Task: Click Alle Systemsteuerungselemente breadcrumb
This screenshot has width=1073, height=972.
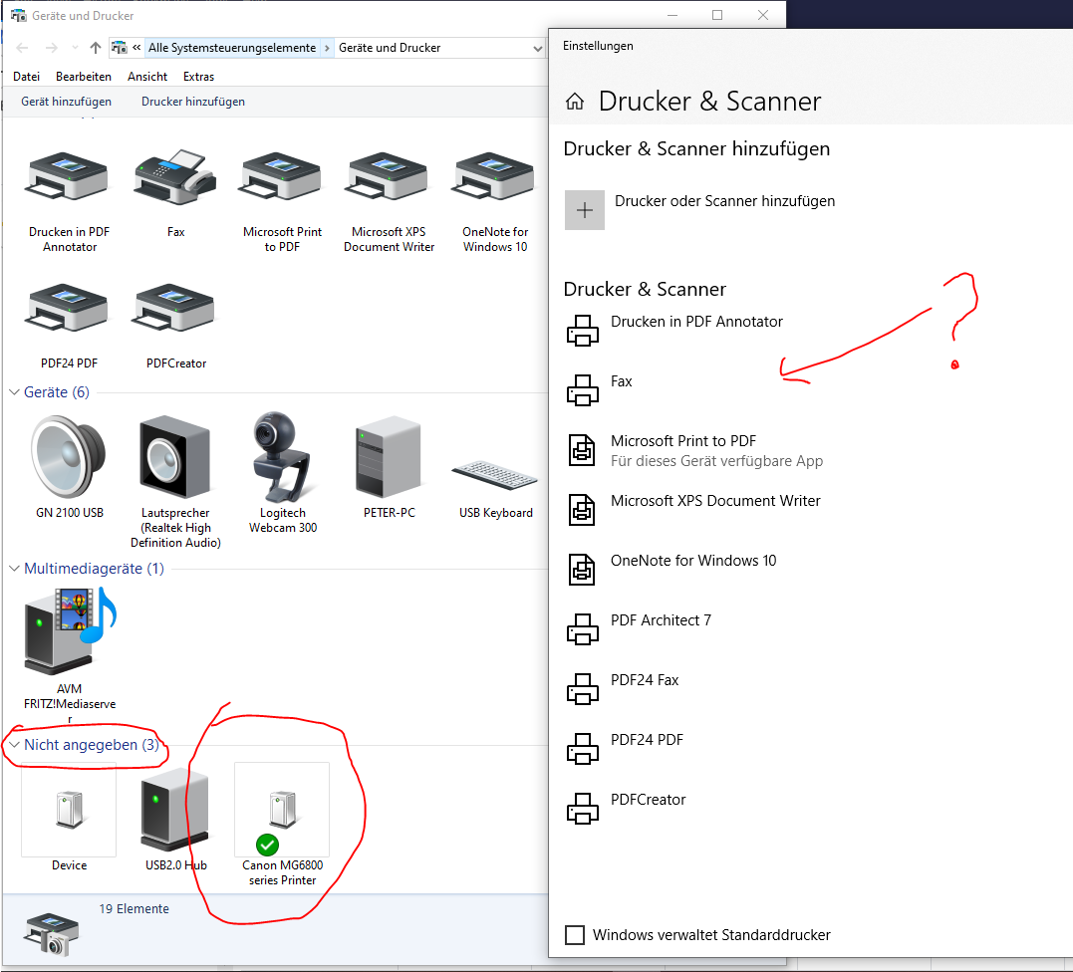Action: click(232, 48)
